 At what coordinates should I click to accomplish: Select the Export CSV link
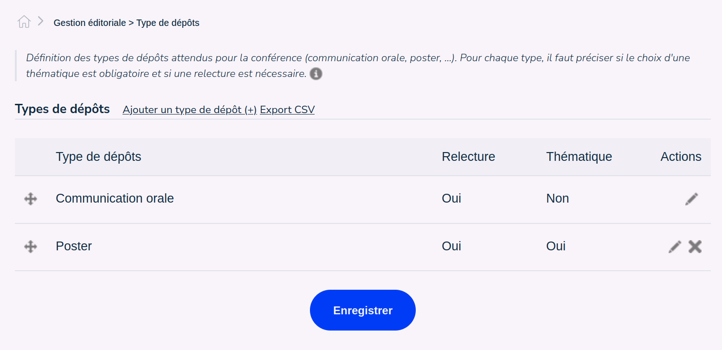pos(287,109)
